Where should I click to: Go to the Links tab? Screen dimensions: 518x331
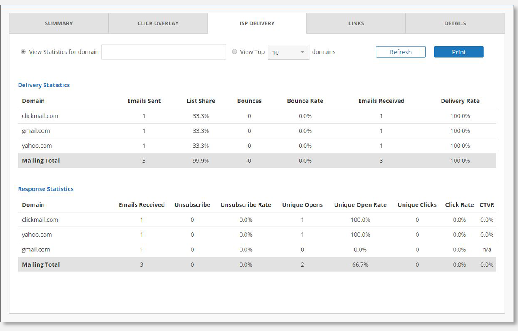[356, 23]
